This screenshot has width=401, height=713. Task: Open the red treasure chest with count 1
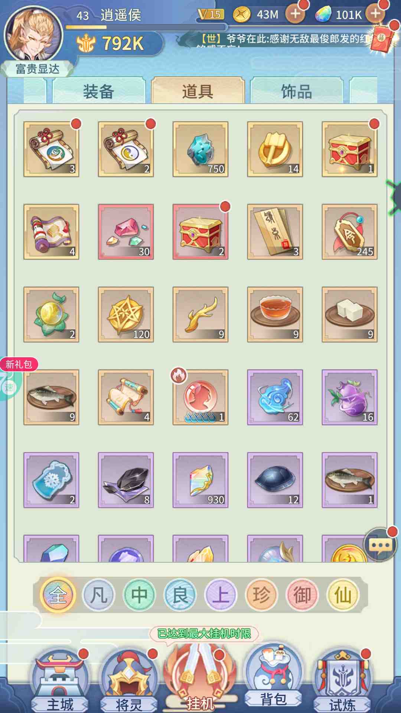click(x=350, y=149)
